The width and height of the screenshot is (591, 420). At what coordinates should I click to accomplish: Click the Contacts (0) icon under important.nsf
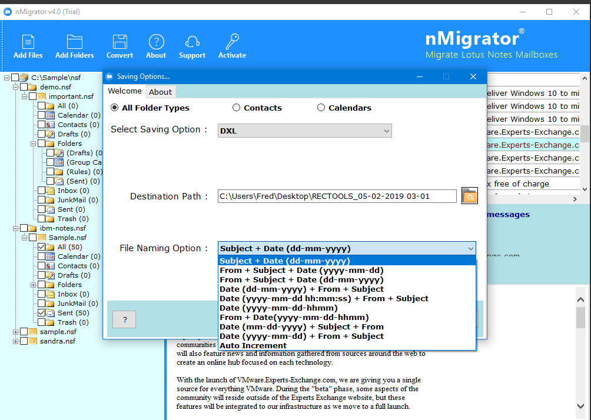point(50,125)
